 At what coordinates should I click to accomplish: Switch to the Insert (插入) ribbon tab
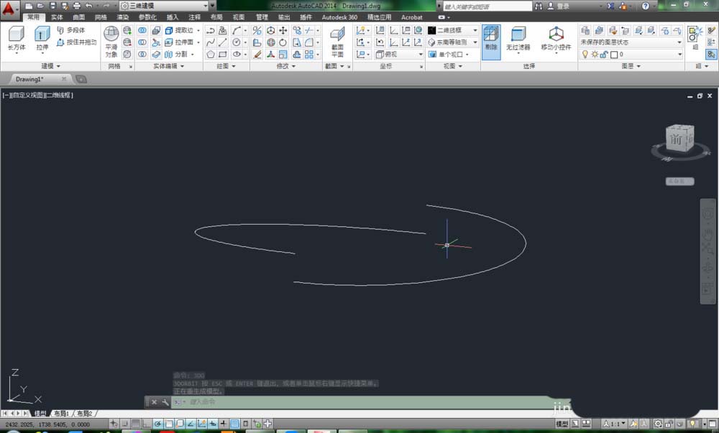[173, 17]
